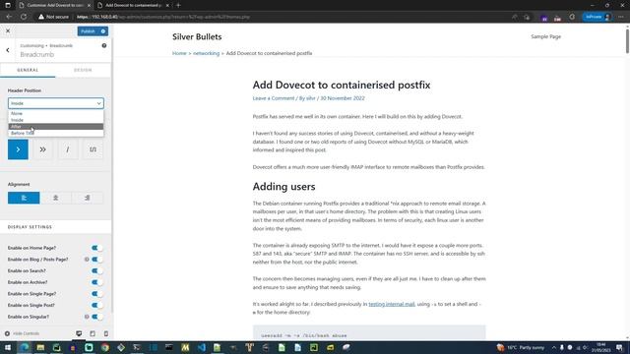Viewport: 630px width, 354px height.
Task: Switch to the General tab
Action: tap(28, 70)
